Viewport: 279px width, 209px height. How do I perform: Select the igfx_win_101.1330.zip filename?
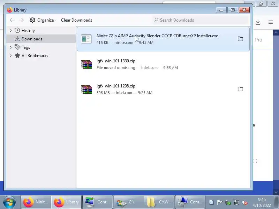(x=116, y=61)
